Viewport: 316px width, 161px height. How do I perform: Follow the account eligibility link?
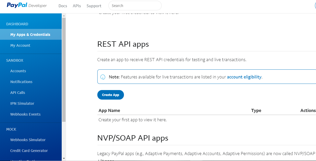coord(244,77)
